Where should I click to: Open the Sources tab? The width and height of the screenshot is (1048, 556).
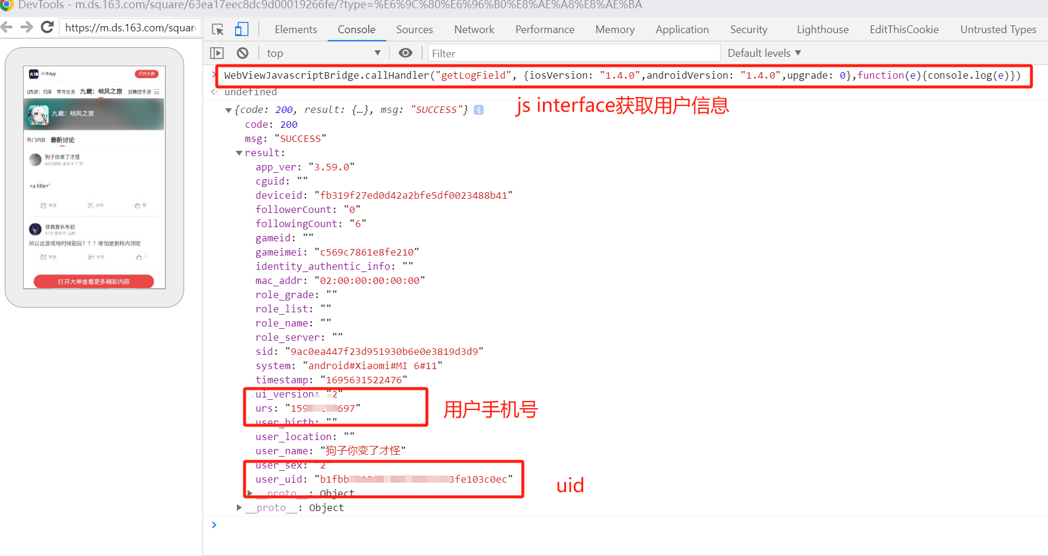[x=414, y=30]
